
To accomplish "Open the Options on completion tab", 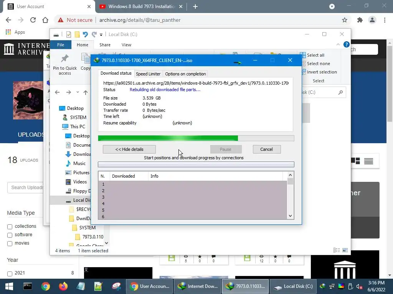I will tap(185, 74).
